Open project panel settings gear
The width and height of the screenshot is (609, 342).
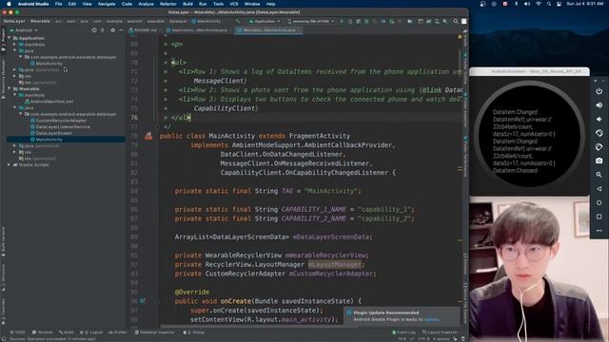(x=112, y=30)
